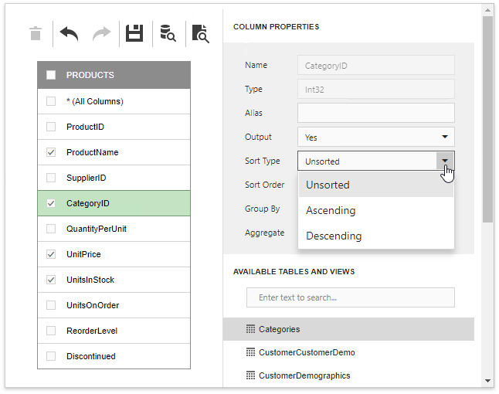Viewport: 499px width, 394px height.
Task: Collapse the Sort Type dropdown arrow
Action: click(x=445, y=161)
